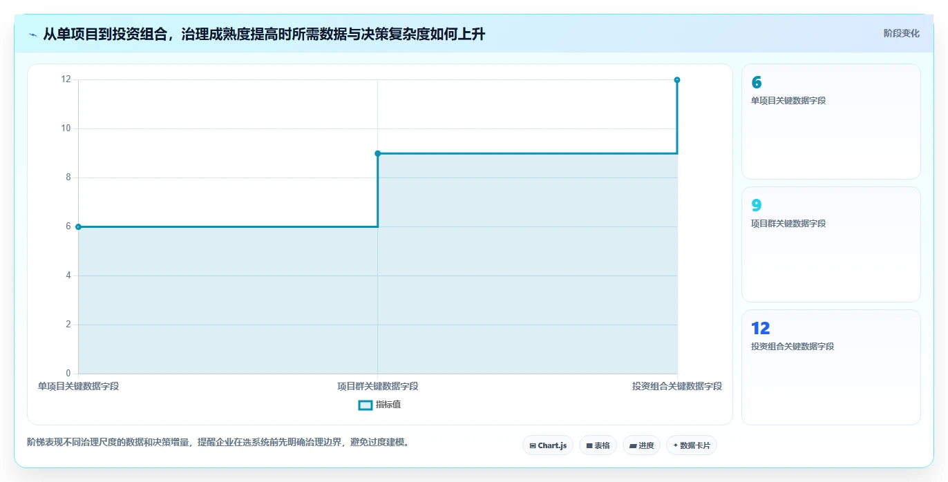The height and width of the screenshot is (482, 948).
Task: Click the data point at value 12
Action: (x=676, y=80)
